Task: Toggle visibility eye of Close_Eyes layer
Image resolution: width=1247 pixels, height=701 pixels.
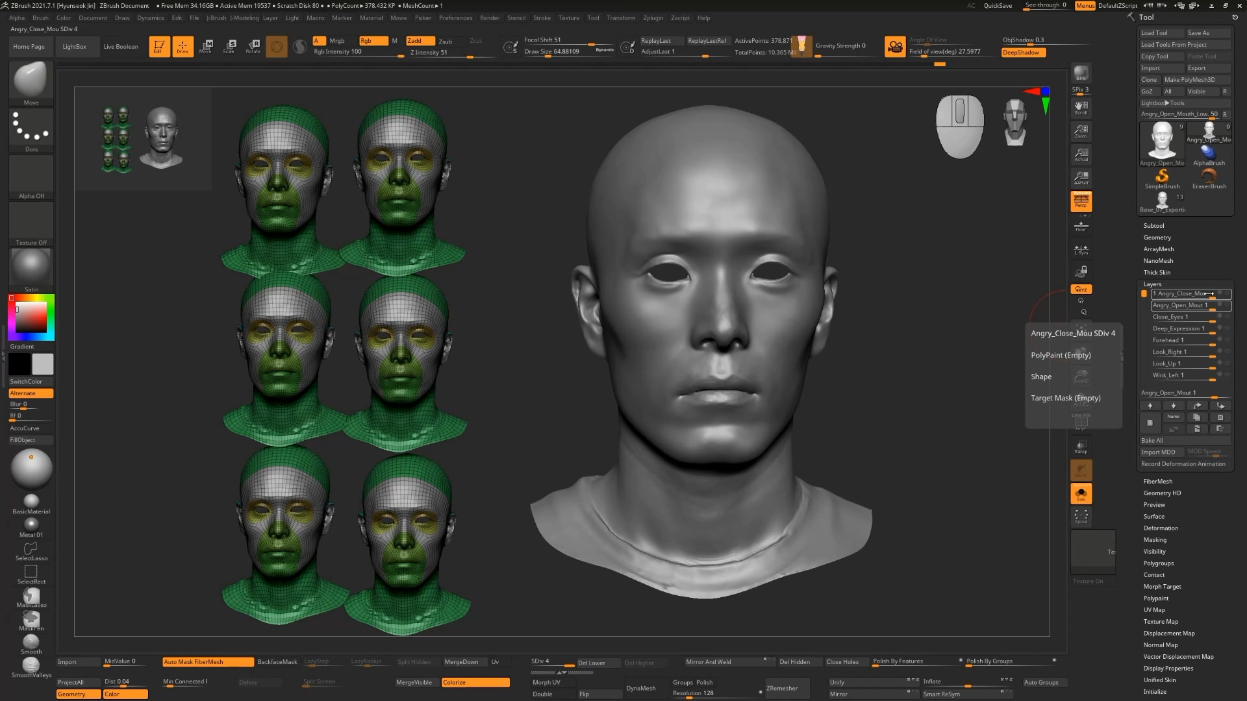Action: click(1227, 317)
